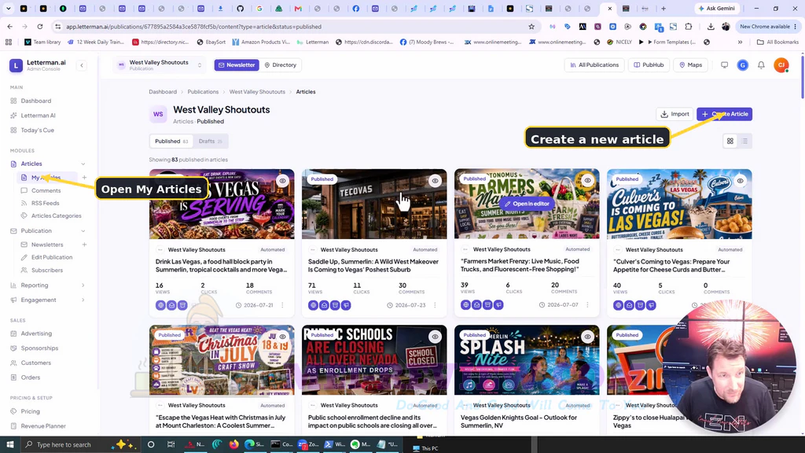805x453 pixels.
Task: Open Firefox from the taskbar
Action: [x=234, y=444]
